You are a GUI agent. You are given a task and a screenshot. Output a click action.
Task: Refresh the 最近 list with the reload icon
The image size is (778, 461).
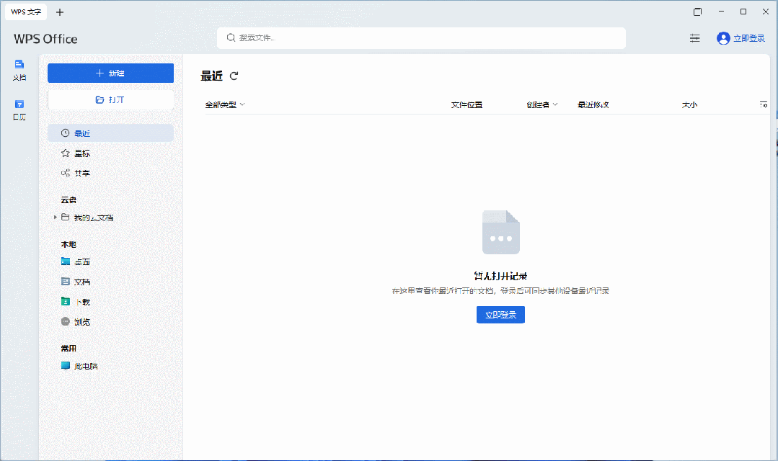point(234,76)
